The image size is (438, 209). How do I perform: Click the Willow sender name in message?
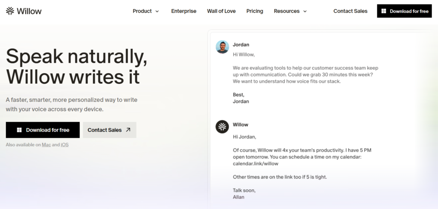(240, 125)
